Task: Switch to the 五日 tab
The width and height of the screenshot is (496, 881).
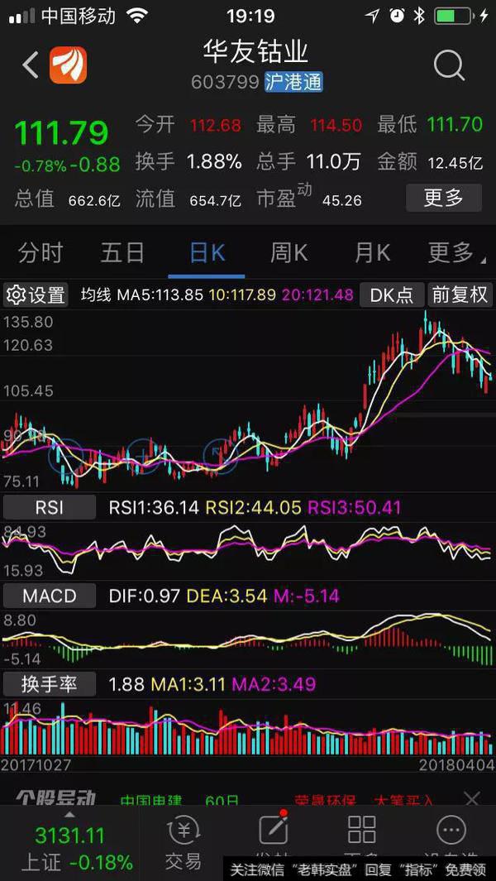Action: 123,253
